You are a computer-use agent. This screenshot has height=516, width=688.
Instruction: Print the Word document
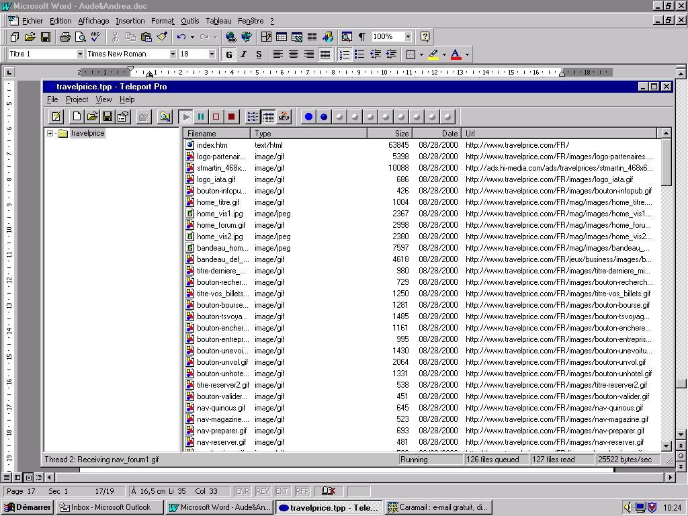click(65, 37)
